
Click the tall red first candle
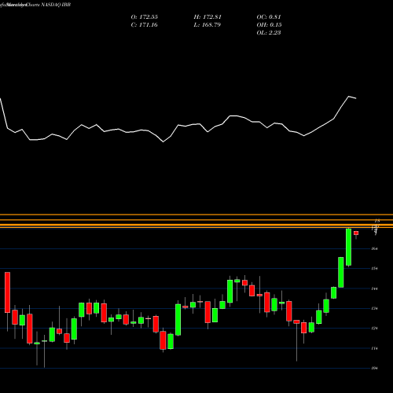7,292
